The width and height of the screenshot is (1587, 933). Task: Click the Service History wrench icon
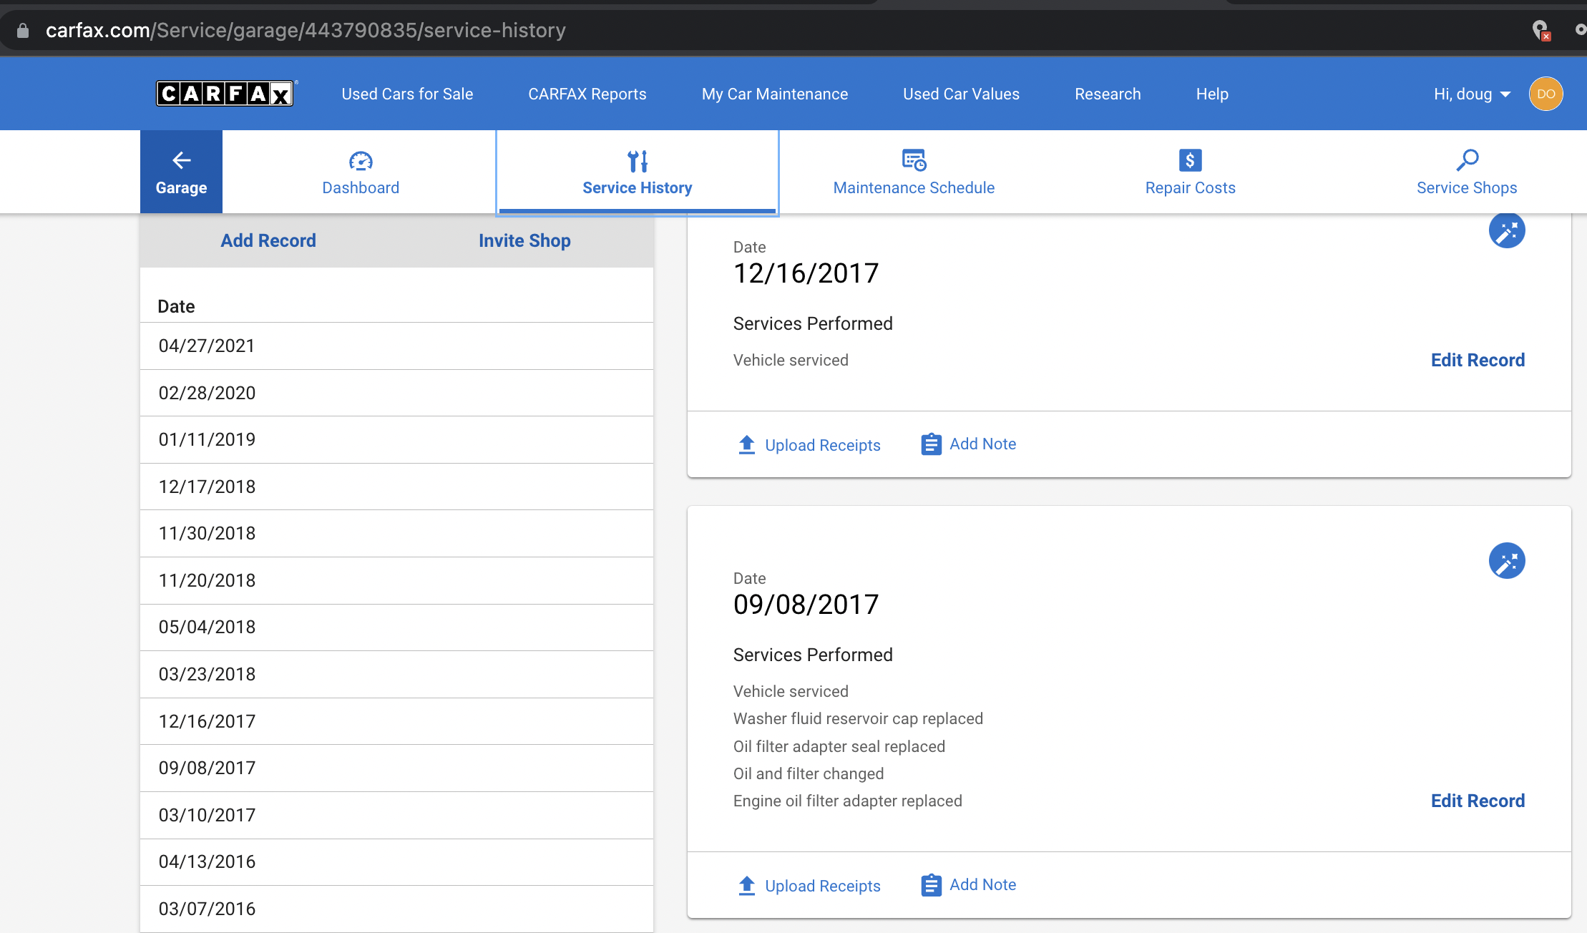[x=638, y=161]
